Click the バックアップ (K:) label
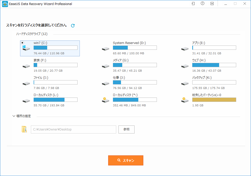This screenshot has height=176, width=251. click(202, 78)
